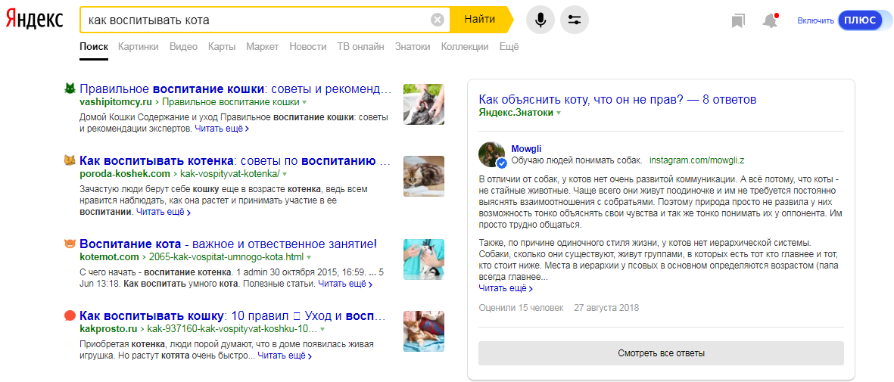Expand dropdown arrow after vashipitomcy.ru breadcrumb
The height and width of the screenshot is (382, 894).
point(304,103)
